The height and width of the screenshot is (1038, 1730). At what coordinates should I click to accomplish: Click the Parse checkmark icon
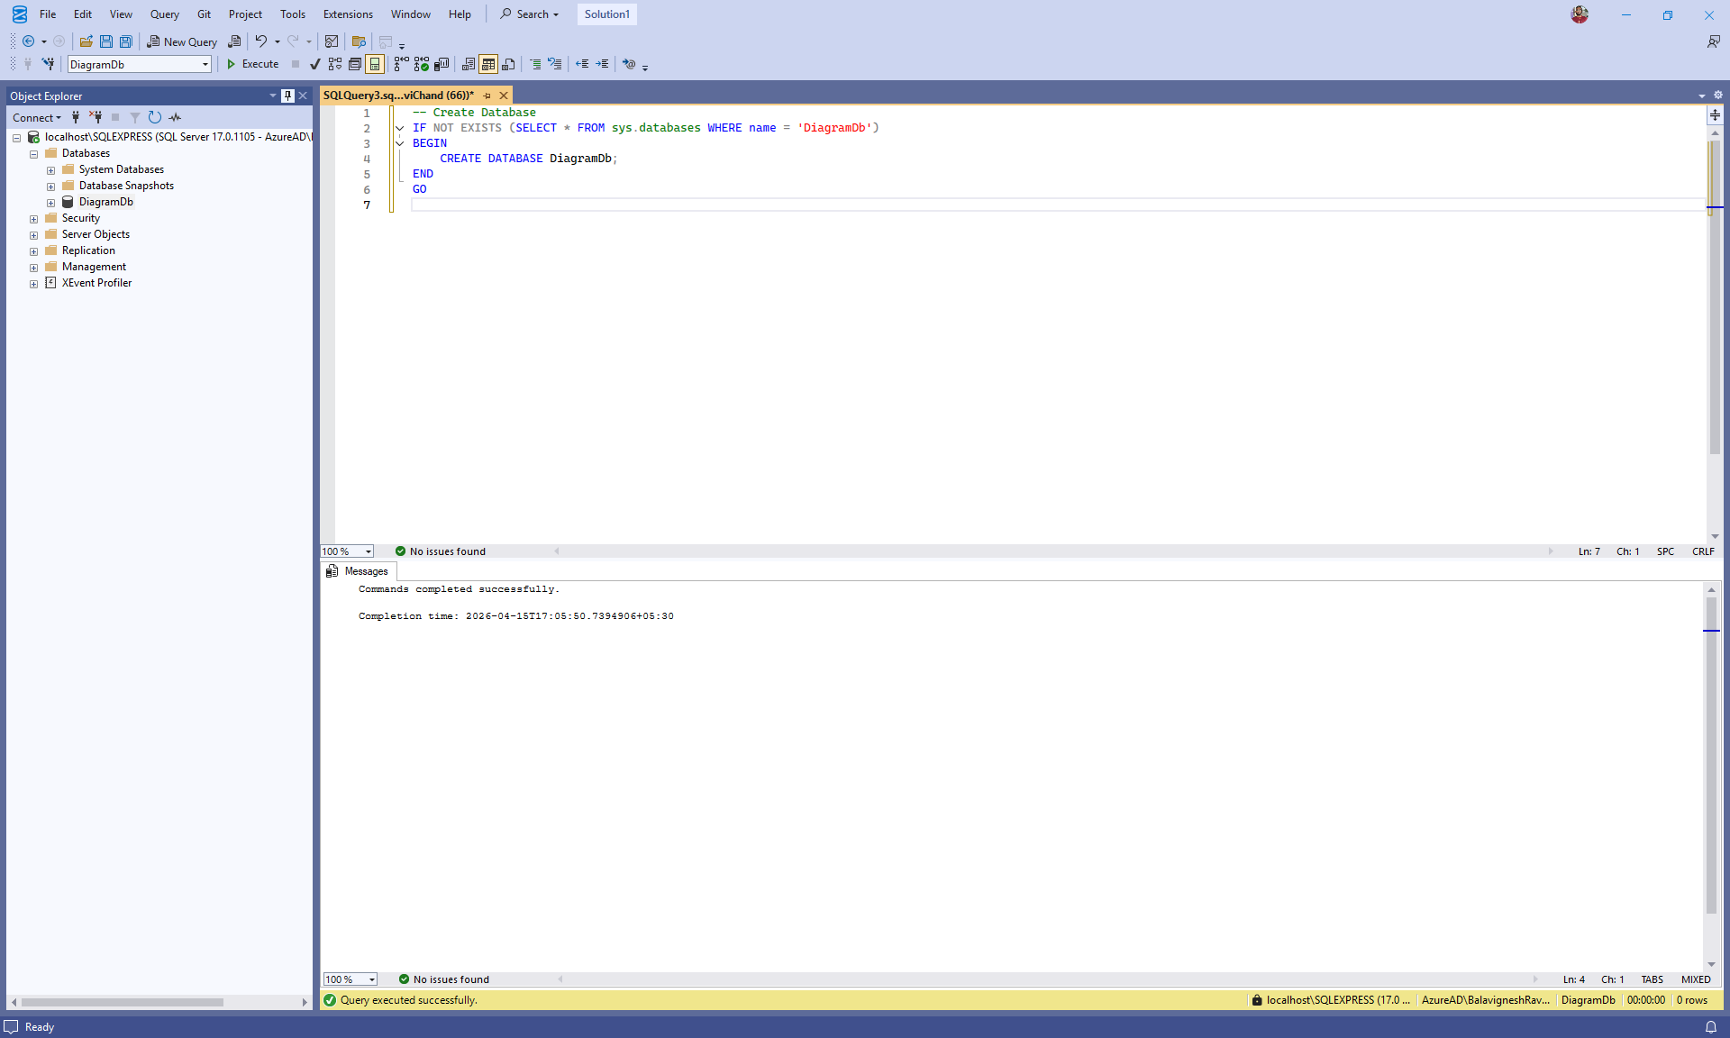point(315,64)
